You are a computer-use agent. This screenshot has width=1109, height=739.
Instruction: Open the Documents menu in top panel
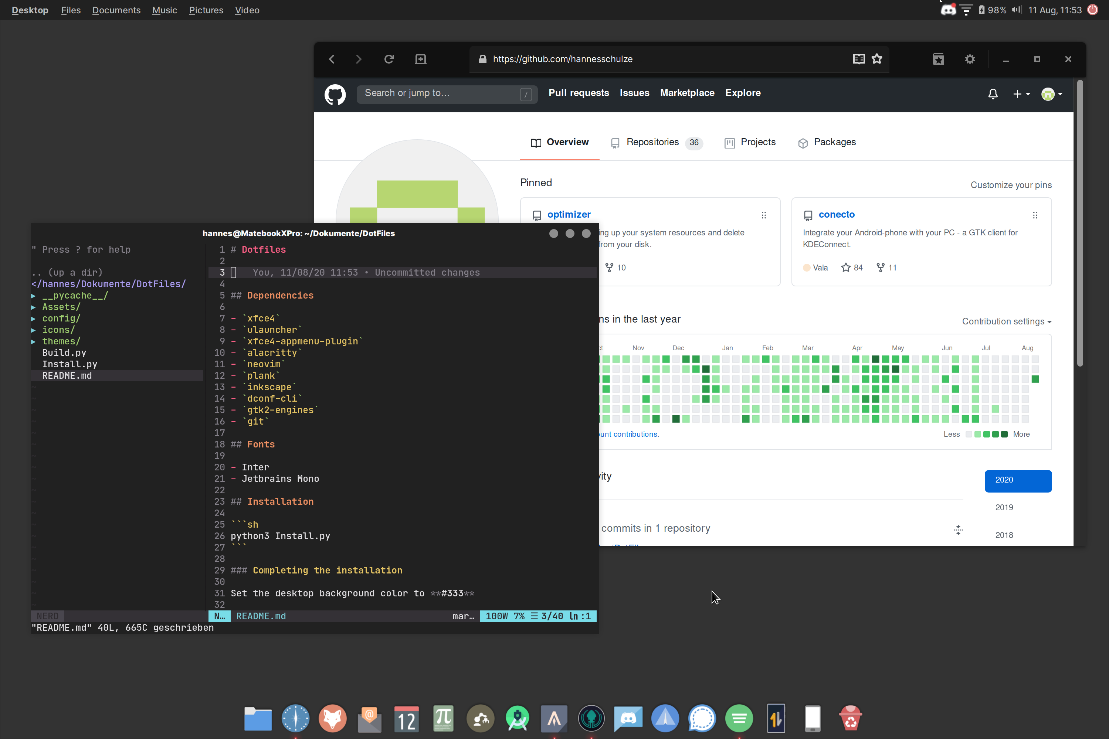click(x=116, y=10)
